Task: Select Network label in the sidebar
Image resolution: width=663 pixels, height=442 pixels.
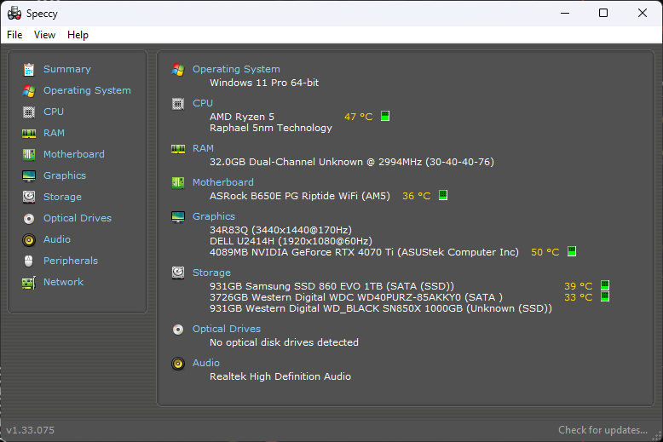Action: pyautogui.click(x=63, y=282)
